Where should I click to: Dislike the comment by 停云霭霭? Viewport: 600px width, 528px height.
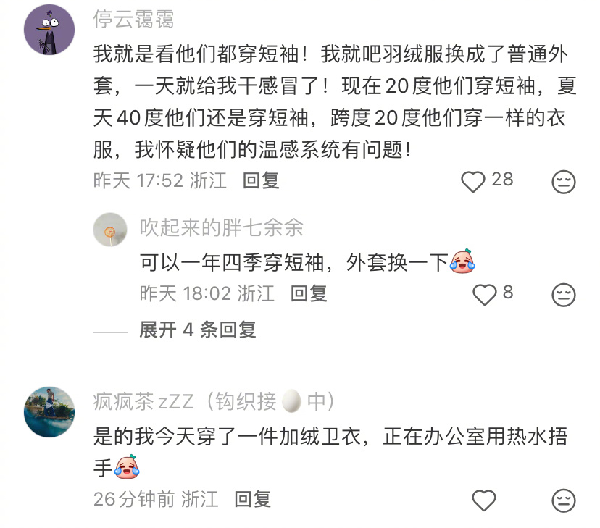564,182
